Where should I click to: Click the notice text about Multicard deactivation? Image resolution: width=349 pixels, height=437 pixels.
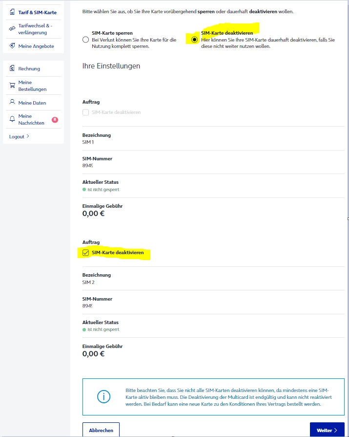(x=228, y=397)
